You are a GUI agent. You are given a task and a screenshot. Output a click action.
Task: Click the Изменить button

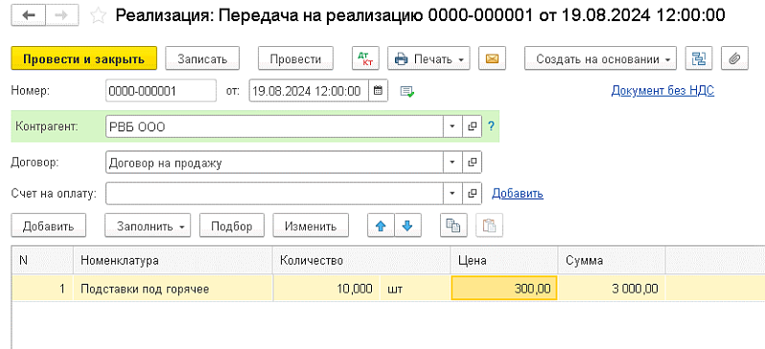pos(311,225)
